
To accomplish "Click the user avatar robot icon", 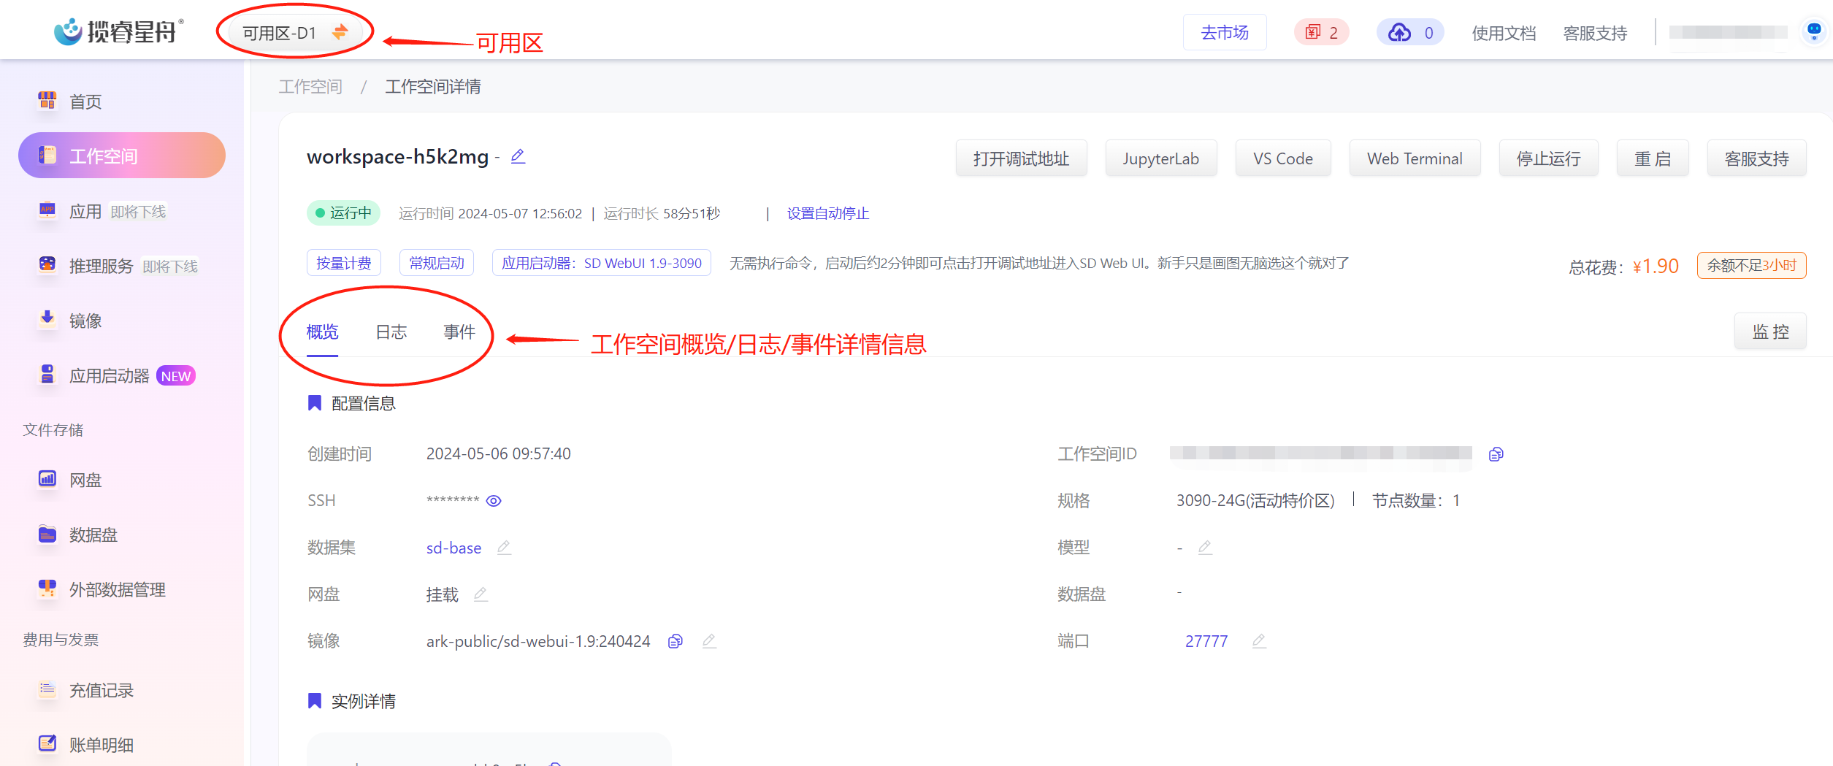I will tap(1814, 31).
